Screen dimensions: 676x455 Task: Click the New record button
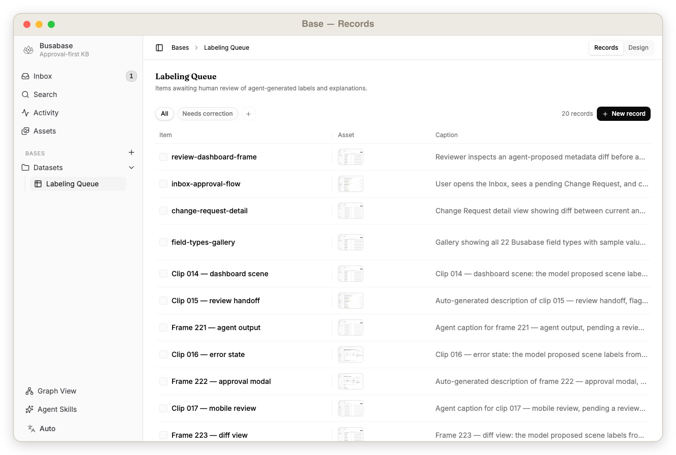tap(624, 114)
